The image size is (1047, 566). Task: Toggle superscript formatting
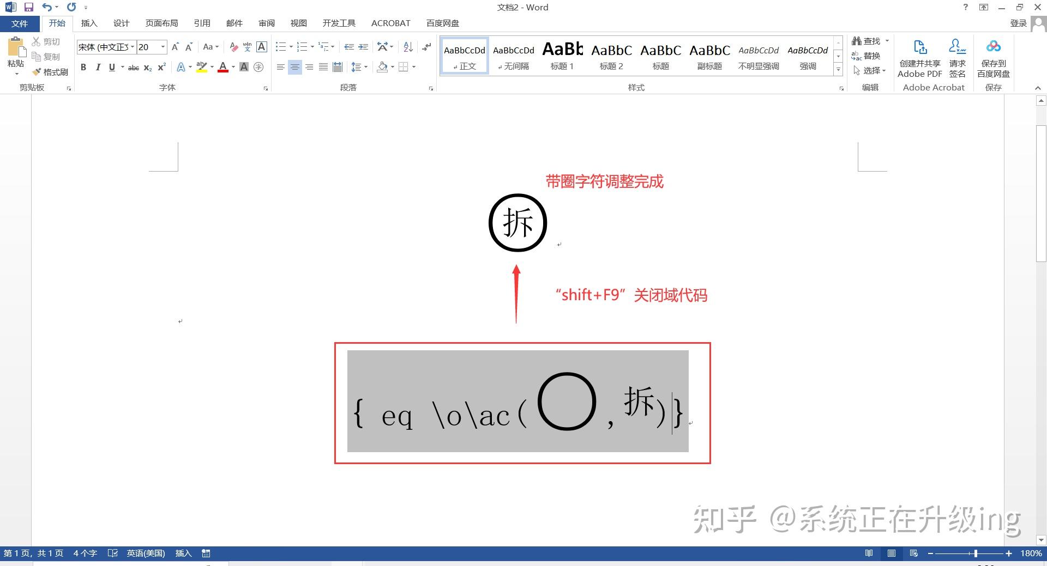tap(160, 67)
